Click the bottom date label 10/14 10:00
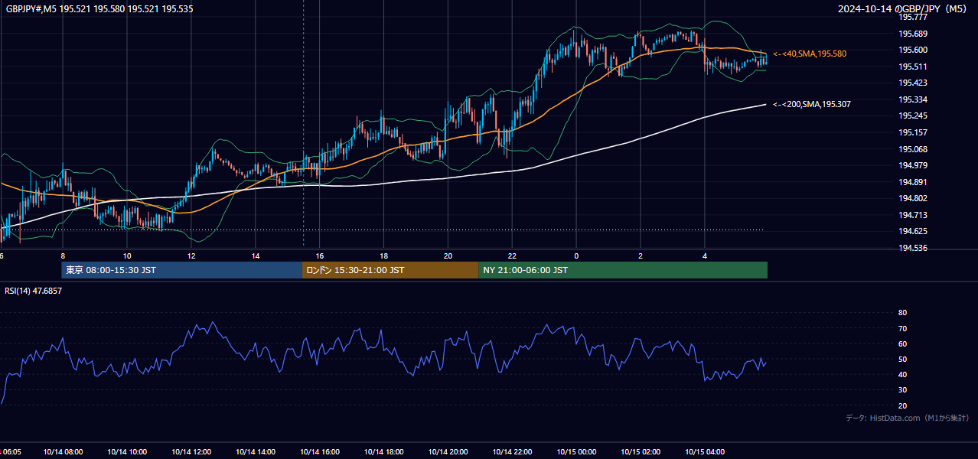This screenshot has height=459, width=978. click(x=127, y=452)
